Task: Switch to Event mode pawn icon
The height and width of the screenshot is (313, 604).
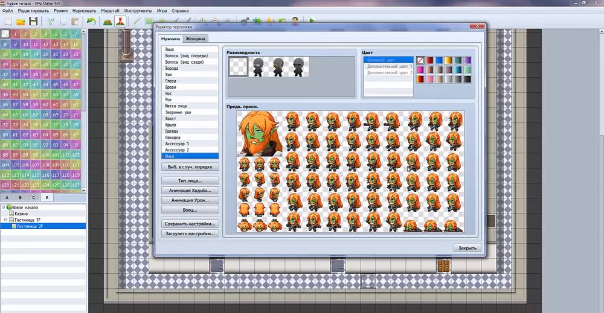Action: (x=120, y=21)
